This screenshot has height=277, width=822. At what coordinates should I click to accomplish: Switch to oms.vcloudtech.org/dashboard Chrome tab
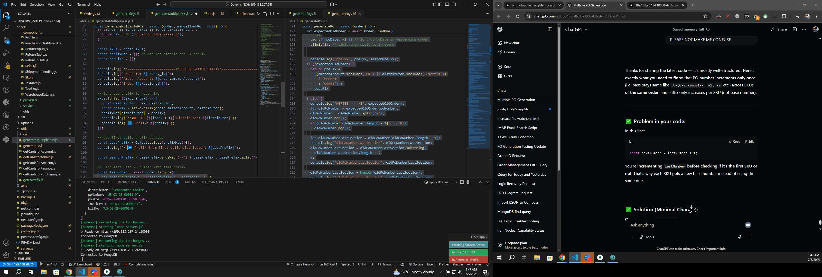pos(533,5)
